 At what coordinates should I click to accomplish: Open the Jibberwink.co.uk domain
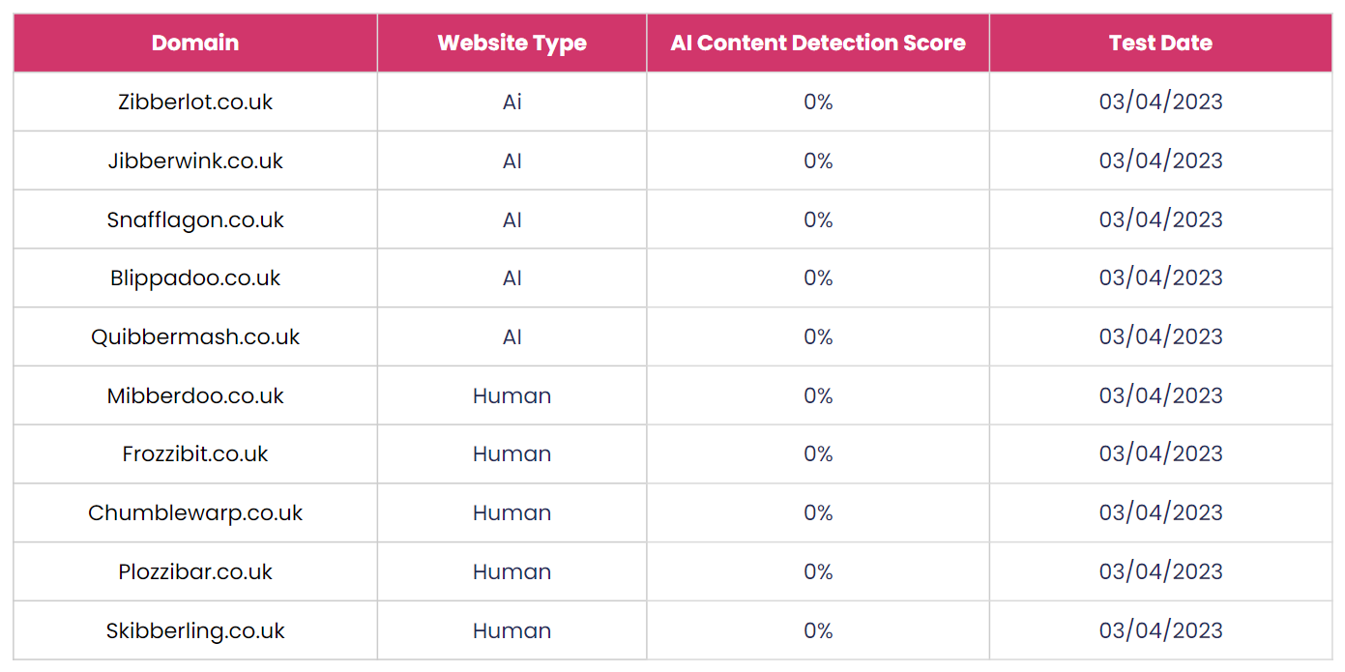(x=195, y=161)
